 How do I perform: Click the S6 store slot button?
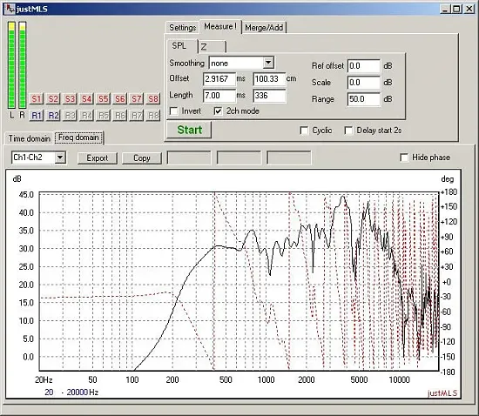click(120, 99)
